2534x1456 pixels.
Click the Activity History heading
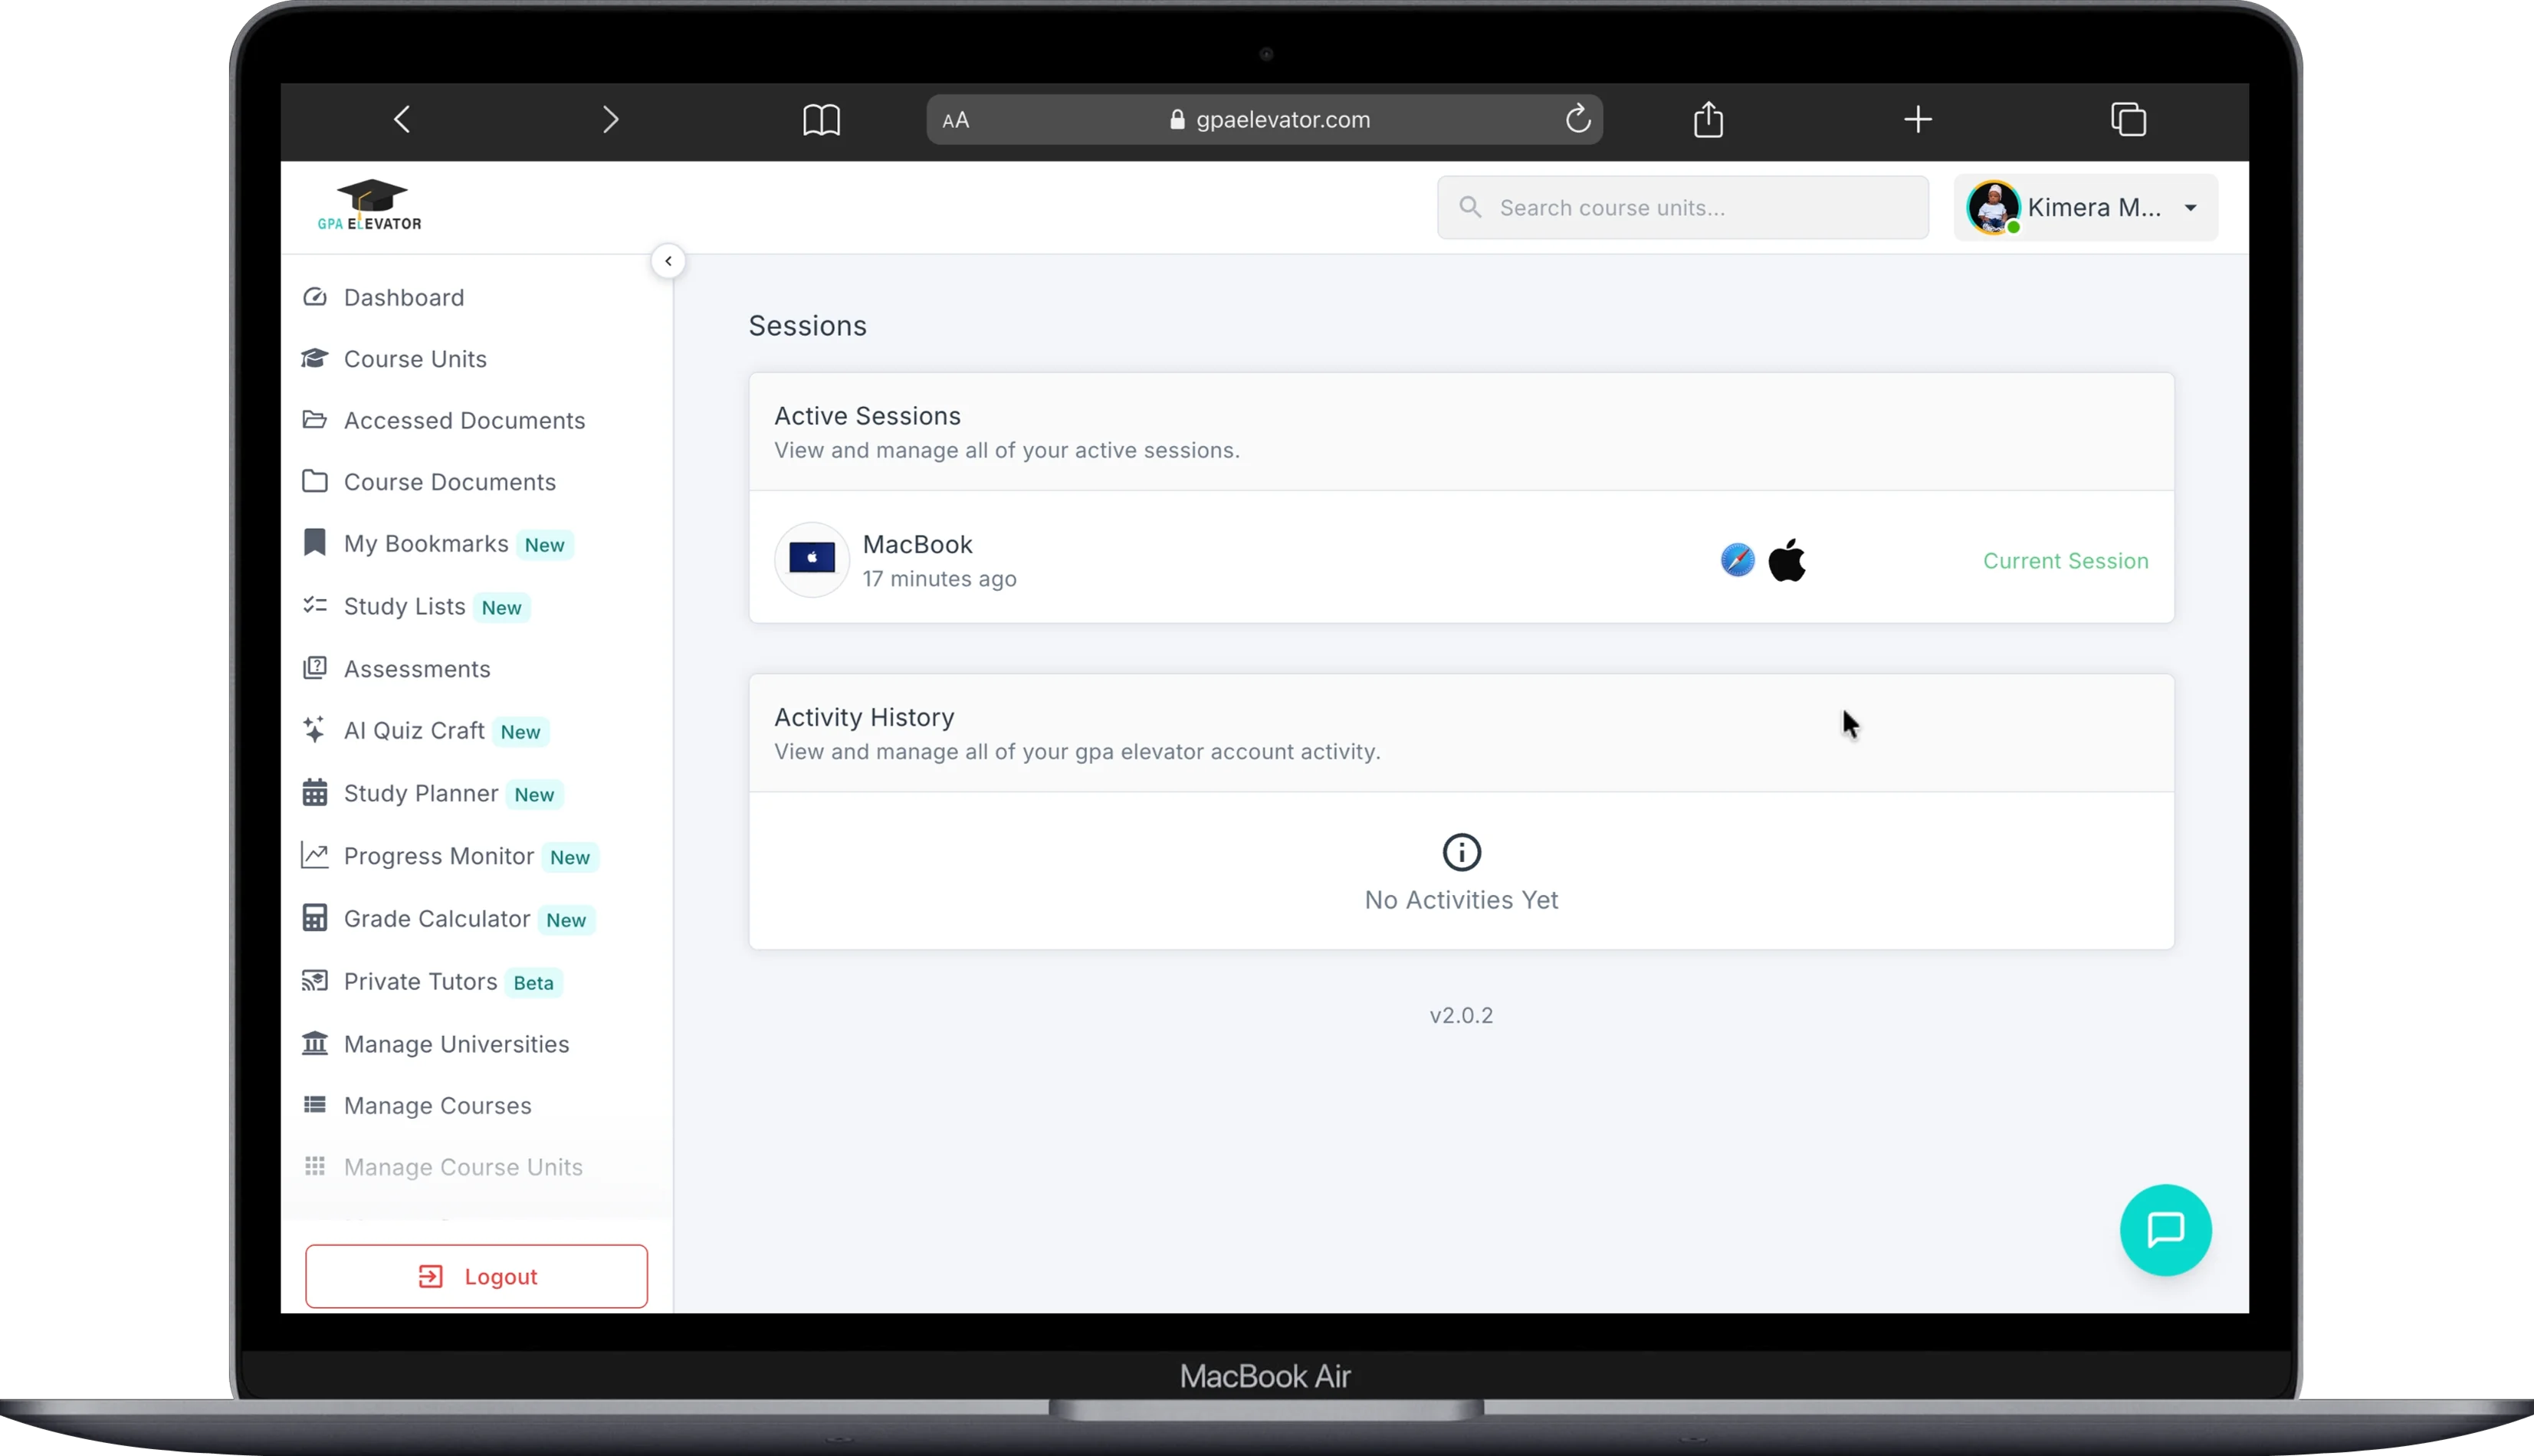point(864,717)
